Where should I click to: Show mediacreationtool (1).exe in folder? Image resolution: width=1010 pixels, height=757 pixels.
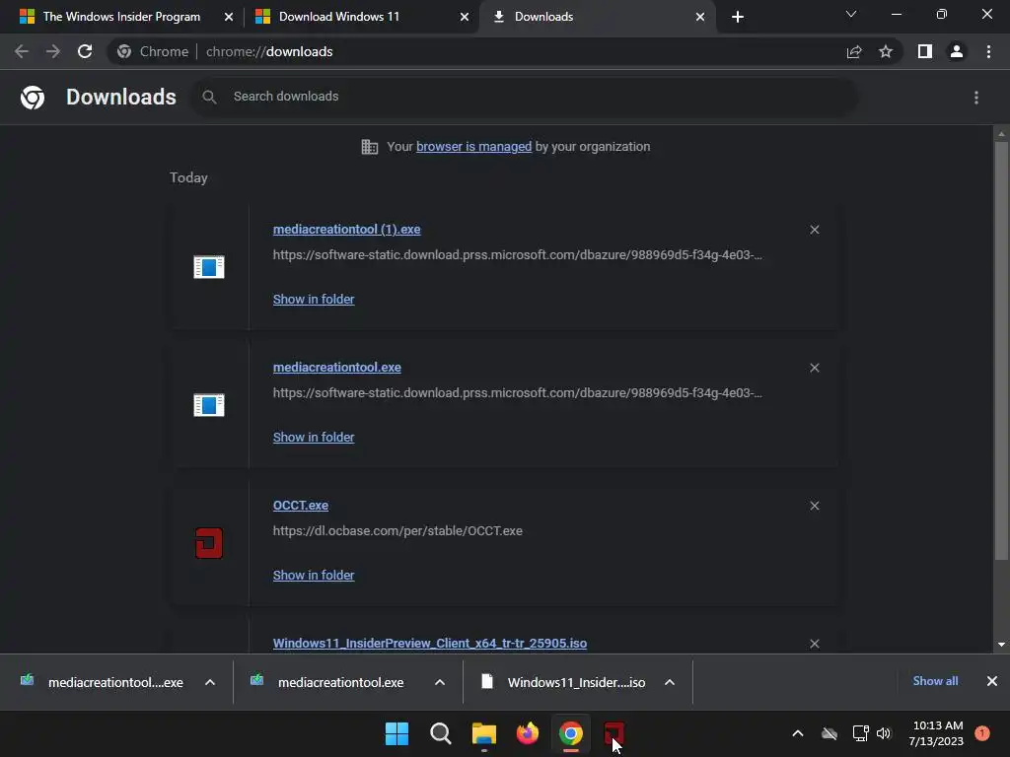[314, 300]
